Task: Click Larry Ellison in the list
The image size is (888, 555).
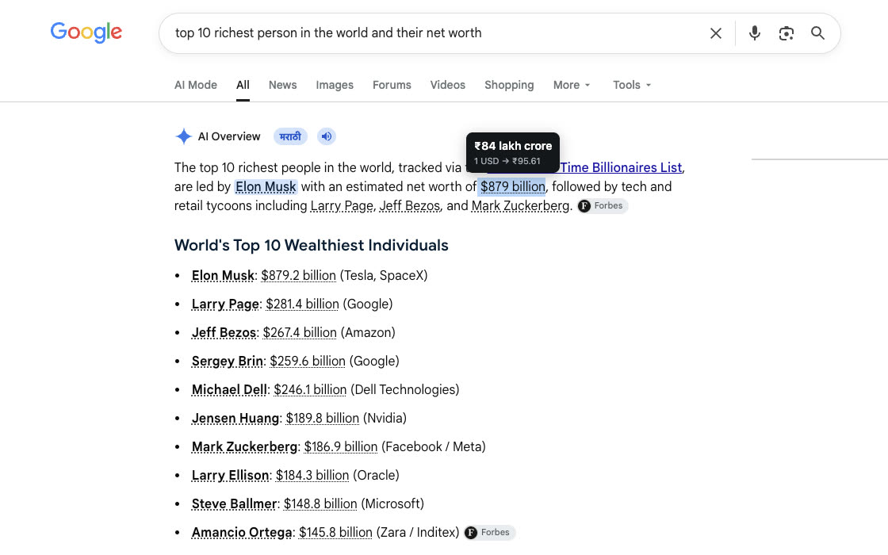Action: click(230, 475)
